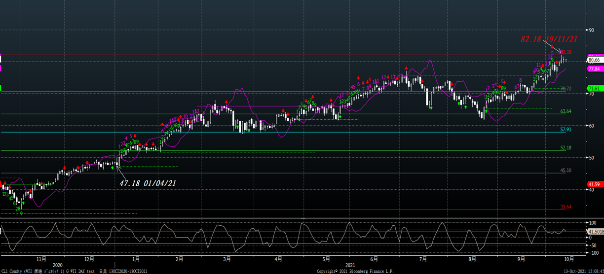Image resolution: width=604 pixels, height=274 pixels.
Task: Click the white 80.66 last price tag
Action: pyautogui.click(x=594, y=60)
